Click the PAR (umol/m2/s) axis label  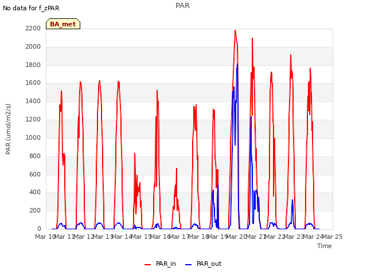tap(8, 129)
